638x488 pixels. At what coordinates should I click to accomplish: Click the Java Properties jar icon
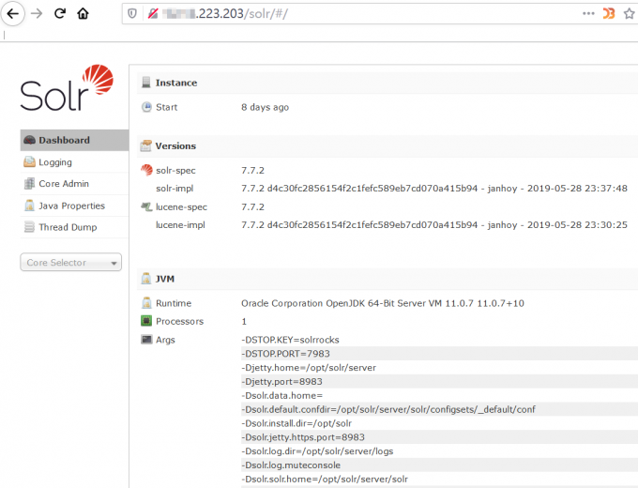[29, 206]
